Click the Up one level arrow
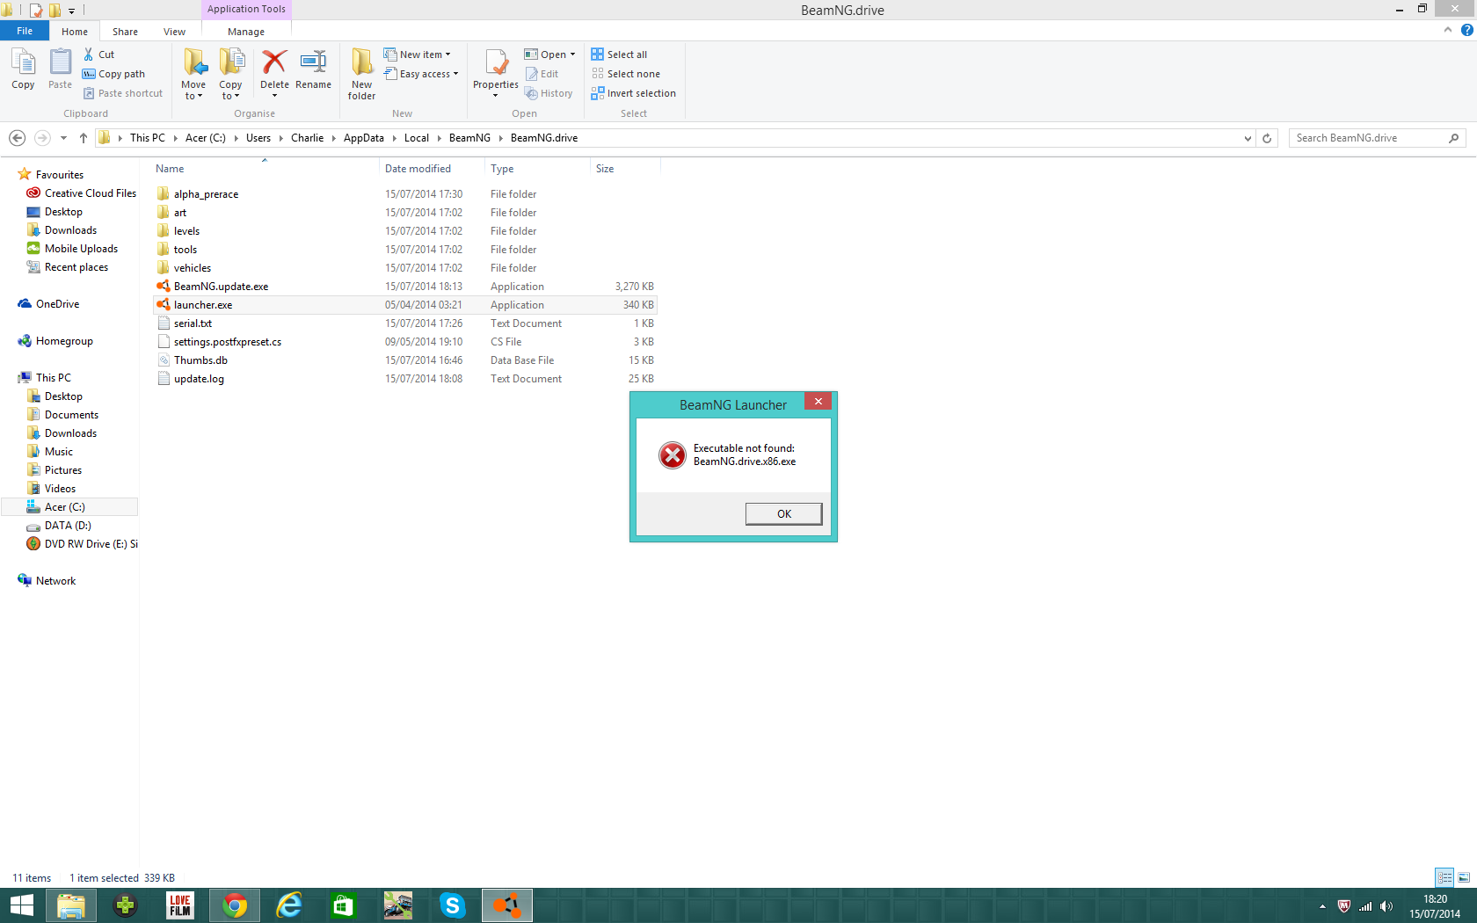This screenshot has width=1477, height=923. click(84, 138)
